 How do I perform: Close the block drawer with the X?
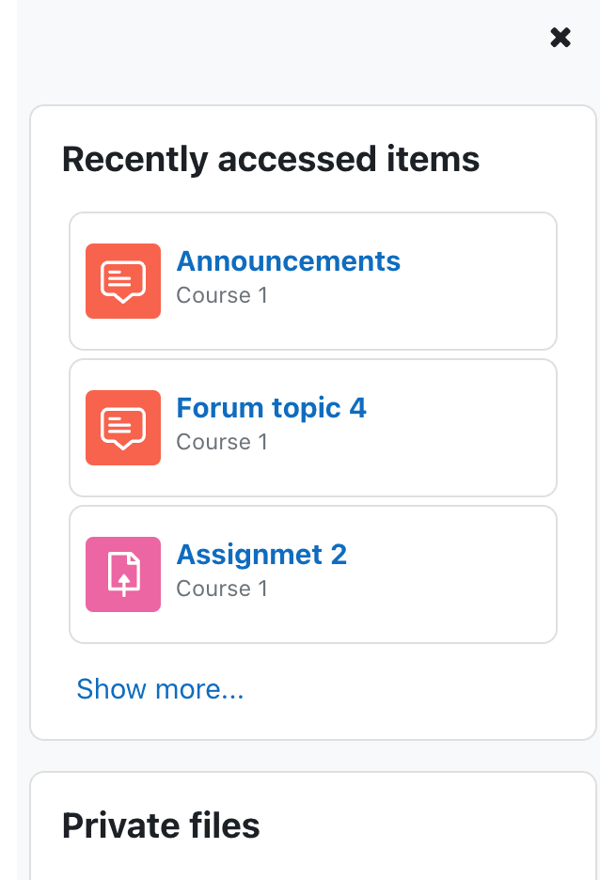[561, 38]
